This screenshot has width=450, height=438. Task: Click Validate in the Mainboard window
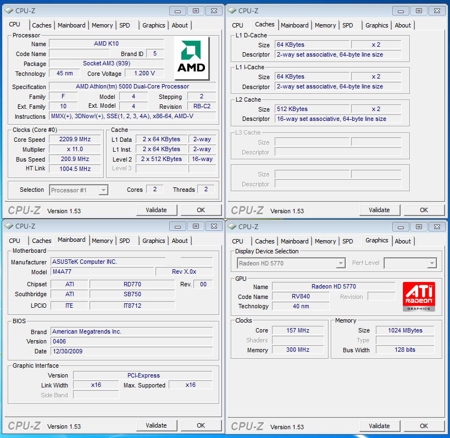[157, 426]
